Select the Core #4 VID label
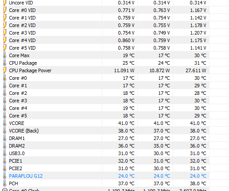The width and height of the screenshot is (229, 191). pyautogui.click(x=22, y=40)
